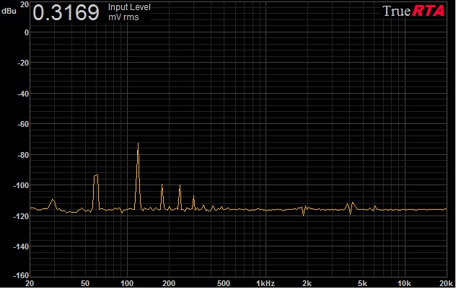Click the tallest spectrum peak near 120 Hz
456x289 pixels.
coord(138,174)
